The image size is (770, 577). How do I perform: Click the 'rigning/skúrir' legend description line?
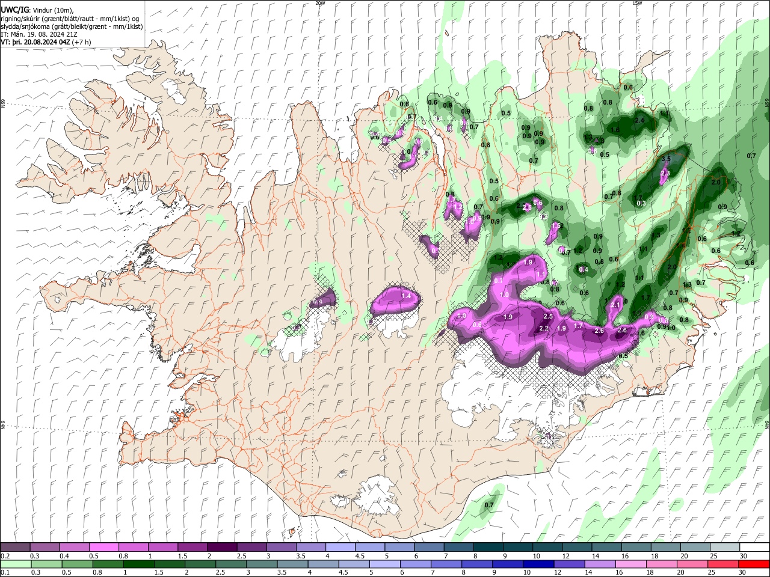(x=70, y=18)
